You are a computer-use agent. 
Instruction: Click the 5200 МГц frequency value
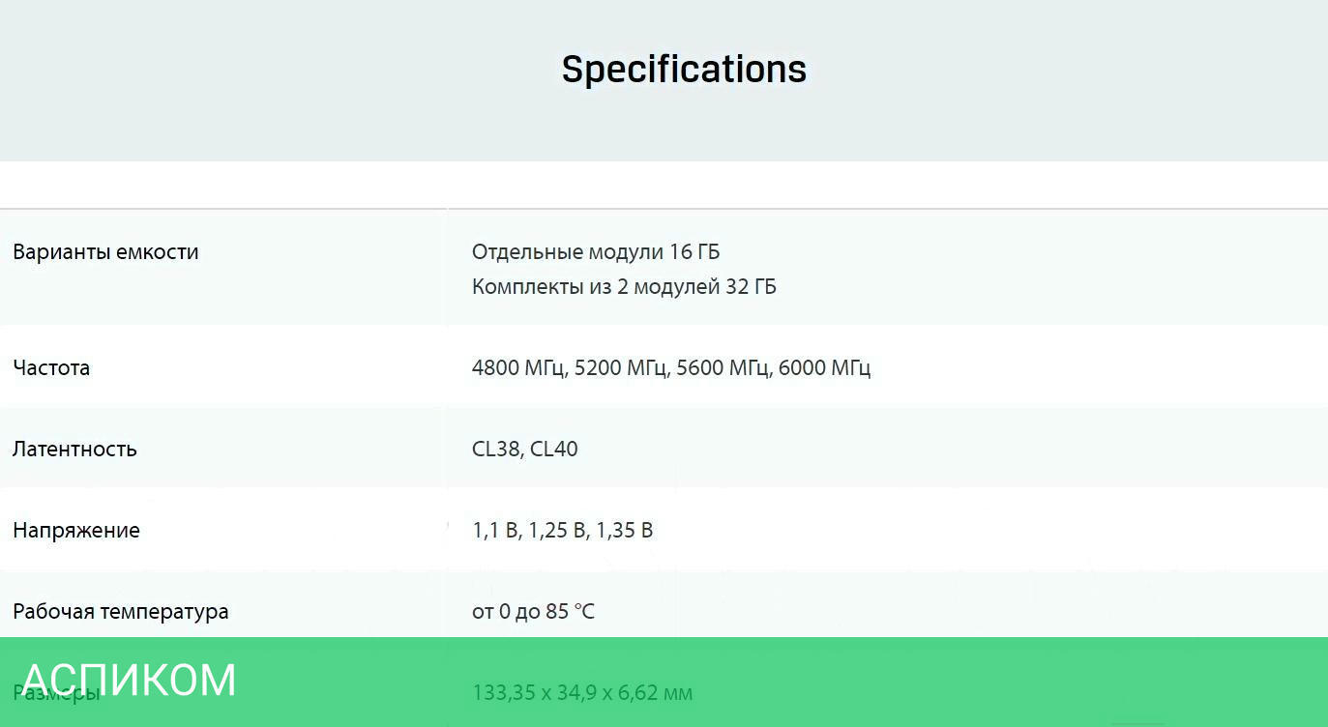(620, 368)
